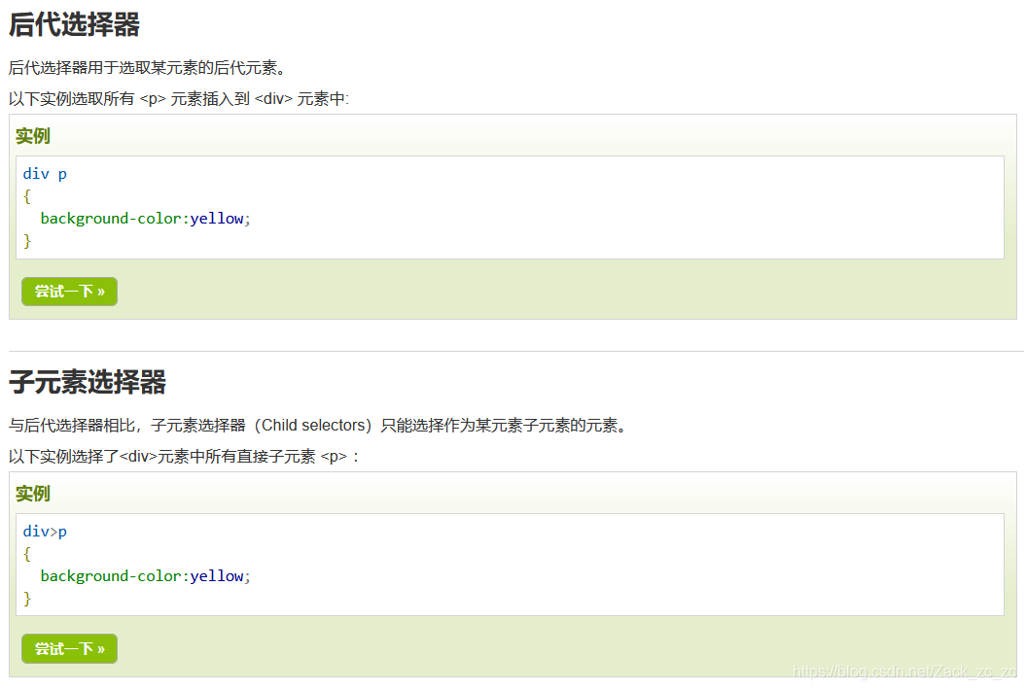
Task: Click background-color:yellow in the div>p example
Action: [x=145, y=575]
